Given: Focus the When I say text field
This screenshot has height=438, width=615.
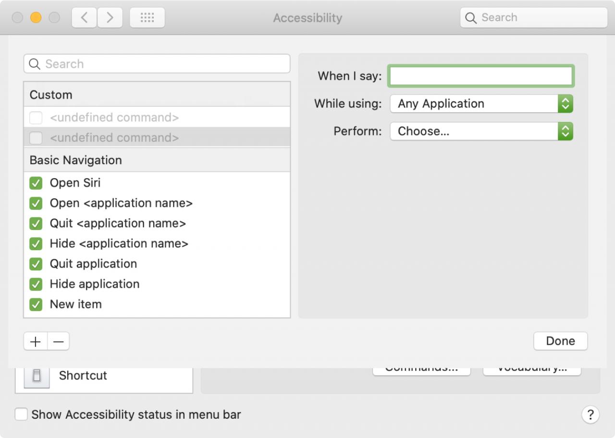Looking at the screenshot, I should pos(481,76).
